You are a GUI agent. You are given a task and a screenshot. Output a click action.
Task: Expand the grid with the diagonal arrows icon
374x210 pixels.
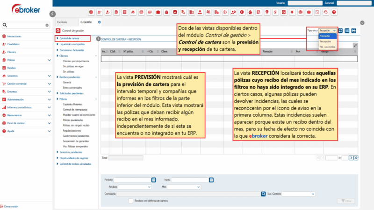[355, 45]
